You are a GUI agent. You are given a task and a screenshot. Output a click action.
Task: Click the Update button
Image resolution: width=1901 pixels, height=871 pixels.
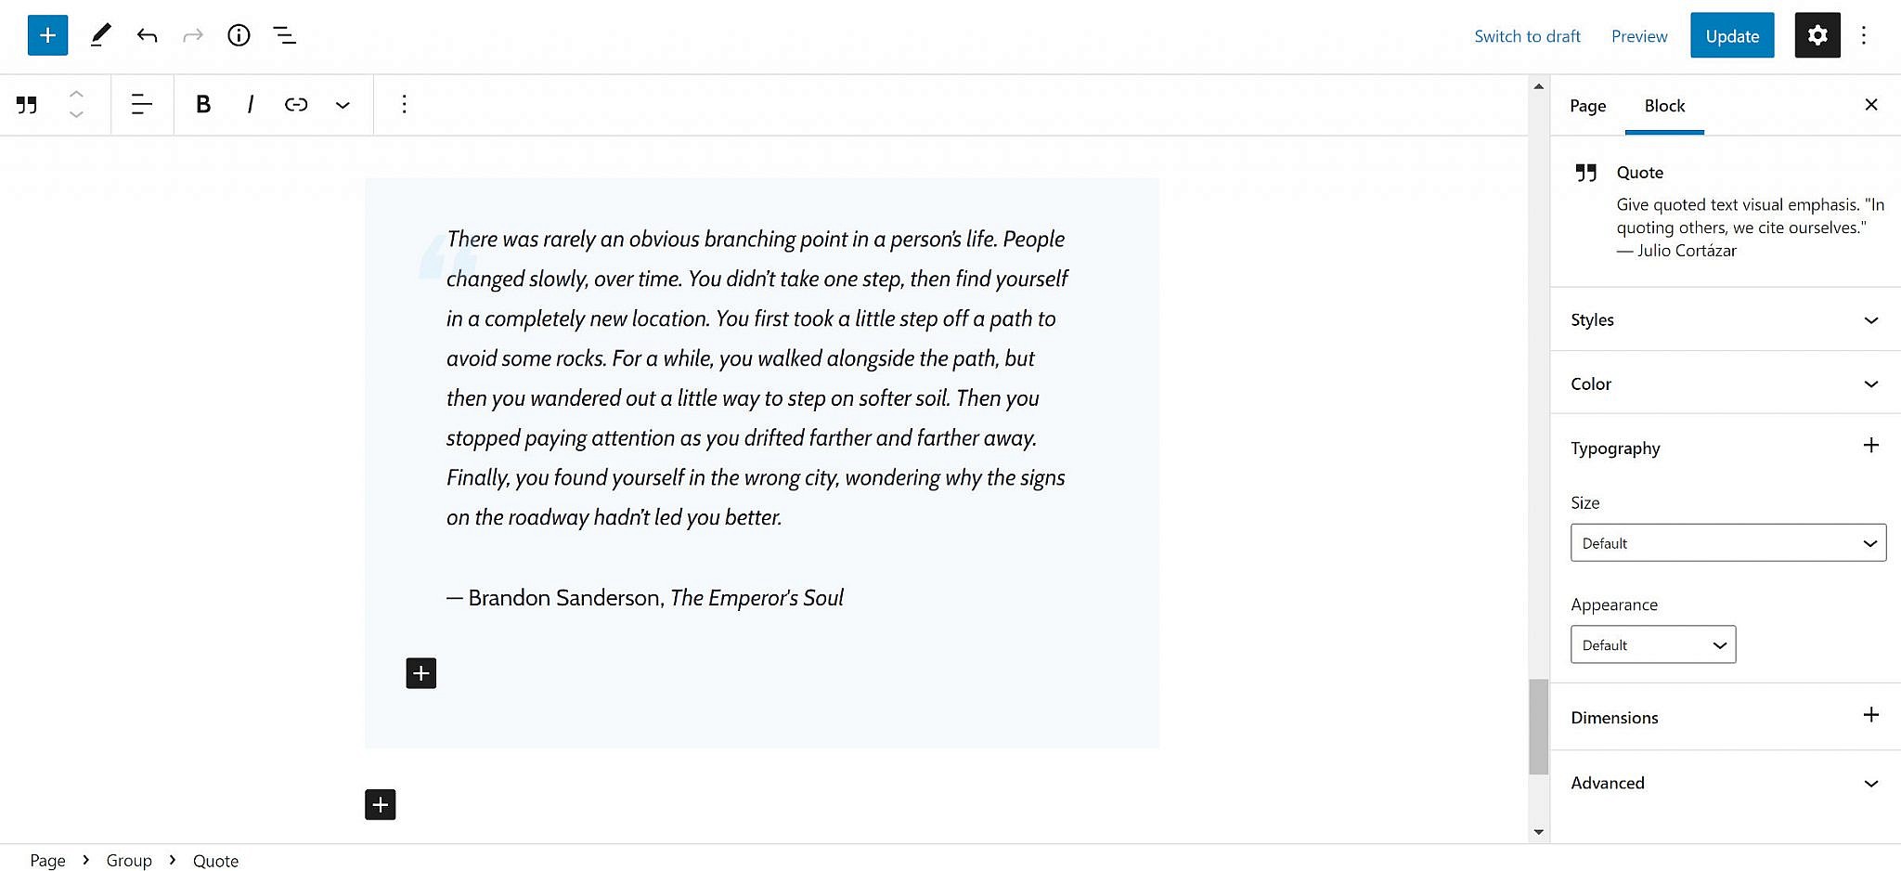[1731, 36]
